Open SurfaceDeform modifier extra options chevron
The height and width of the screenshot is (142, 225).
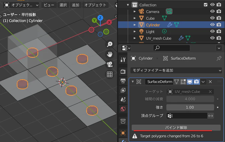click(203, 82)
